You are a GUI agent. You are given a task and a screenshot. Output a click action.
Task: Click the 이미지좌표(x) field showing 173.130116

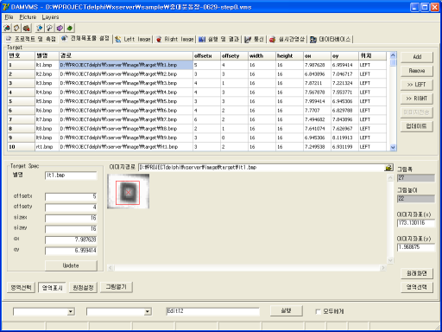[416, 223]
